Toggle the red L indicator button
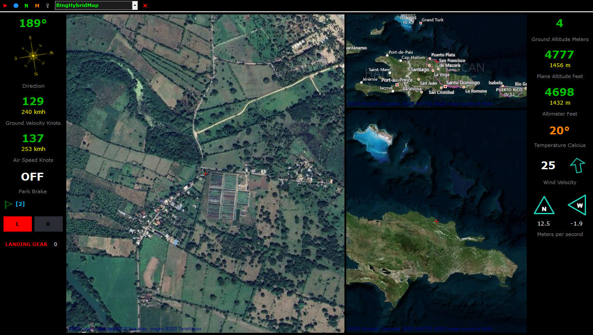Image resolution: width=593 pixels, height=335 pixels. click(17, 224)
